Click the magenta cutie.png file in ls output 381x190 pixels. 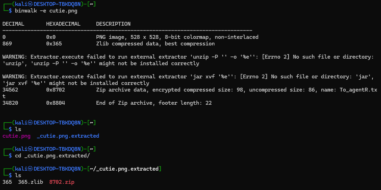pos(16,136)
